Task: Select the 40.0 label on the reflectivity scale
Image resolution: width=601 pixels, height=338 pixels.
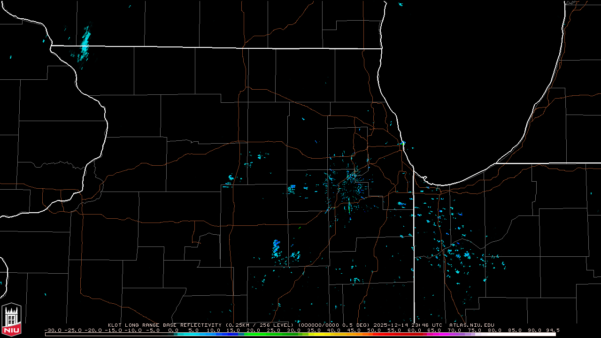Action: coord(334,330)
